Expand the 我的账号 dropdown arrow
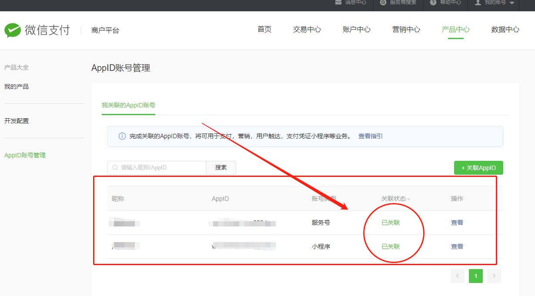The height and width of the screenshot is (296, 535). pos(512,3)
